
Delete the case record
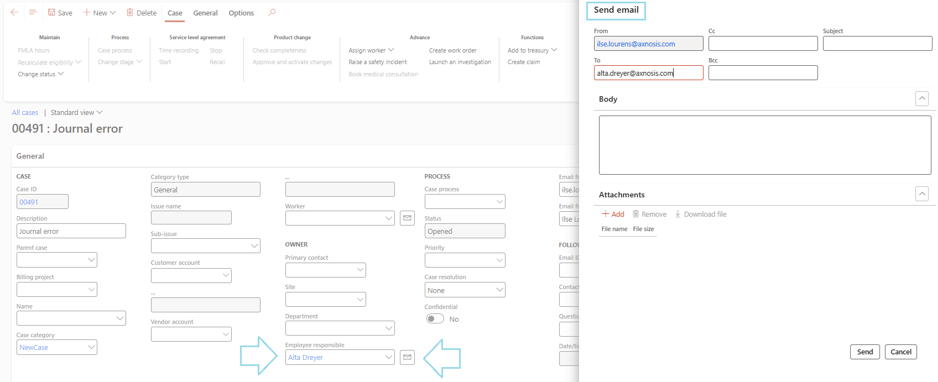pyautogui.click(x=141, y=13)
